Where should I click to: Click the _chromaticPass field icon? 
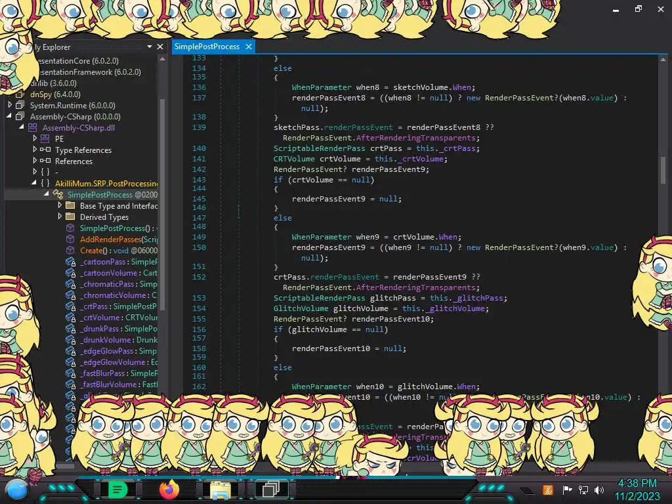click(70, 283)
